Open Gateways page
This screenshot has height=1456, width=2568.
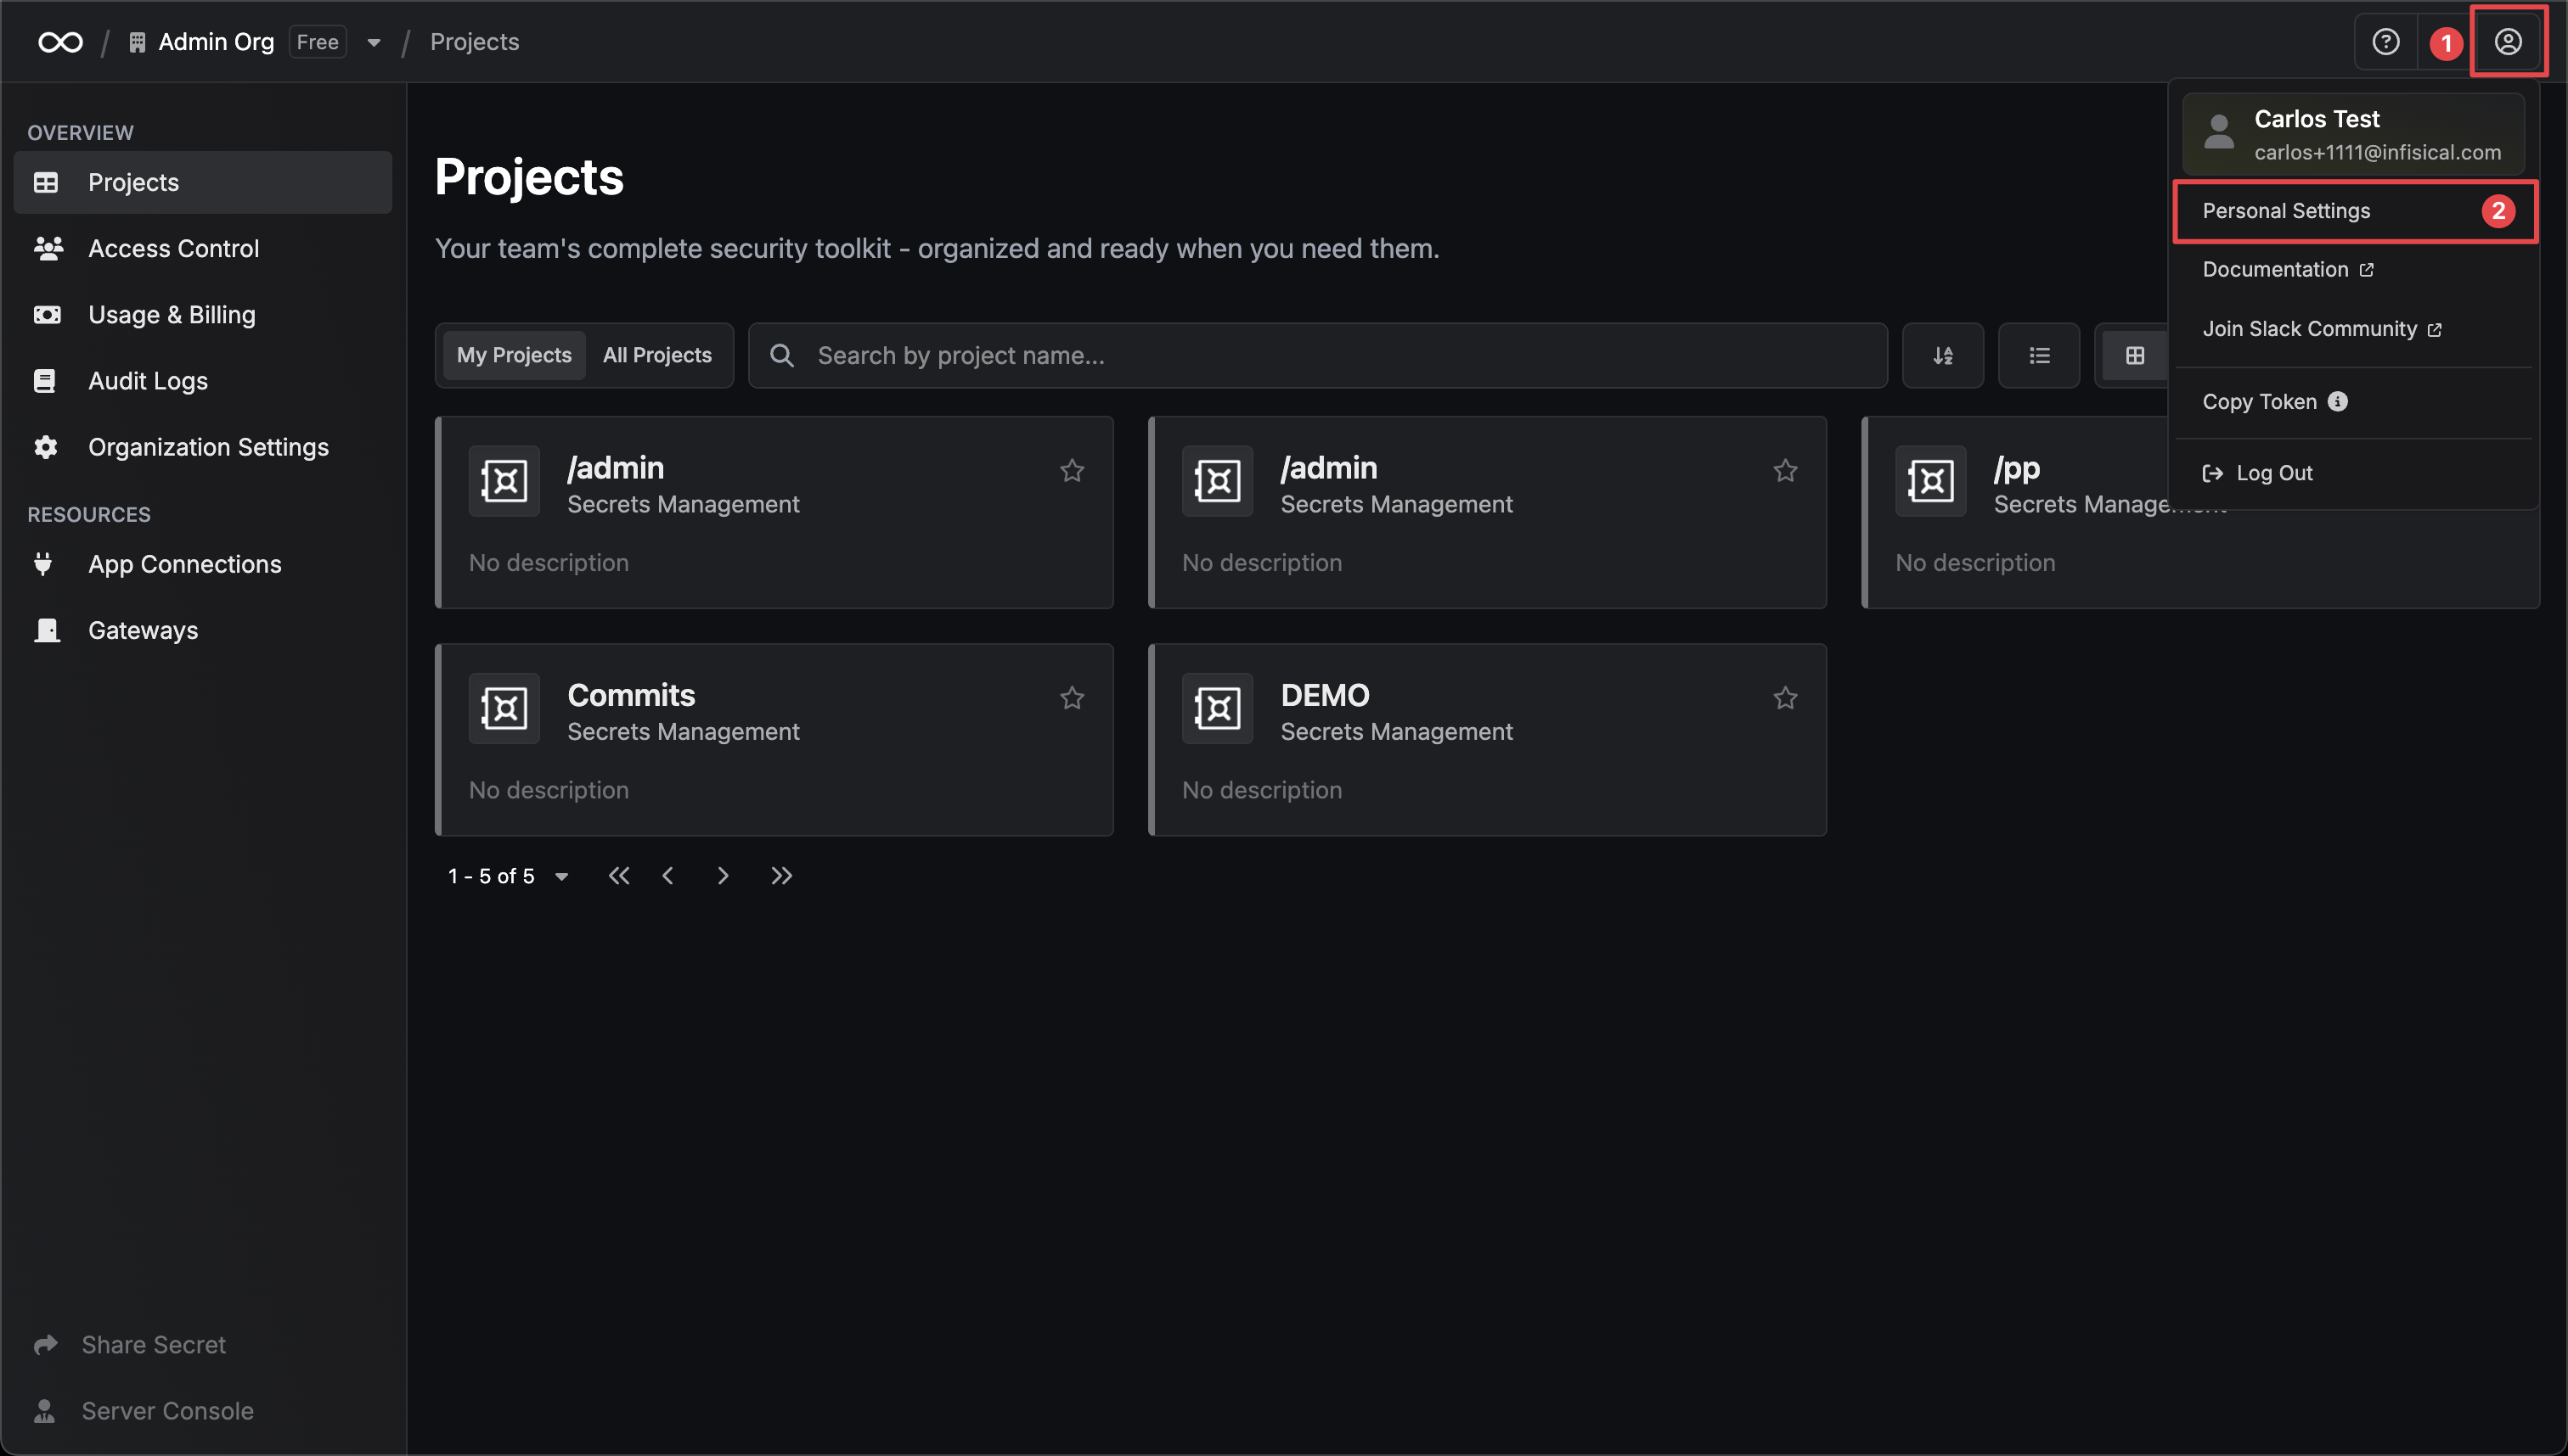[x=202, y=630]
